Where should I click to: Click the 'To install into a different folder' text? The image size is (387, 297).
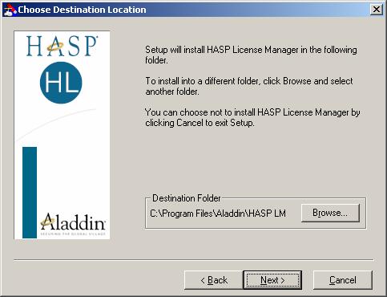point(249,86)
